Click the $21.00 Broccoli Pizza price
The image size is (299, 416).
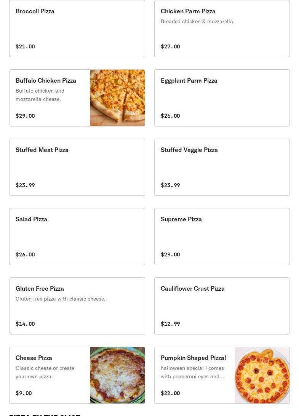coord(25,46)
